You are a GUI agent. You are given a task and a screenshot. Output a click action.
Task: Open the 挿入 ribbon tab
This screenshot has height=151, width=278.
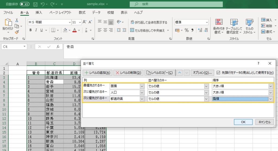pyautogui.click(x=39, y=12)
